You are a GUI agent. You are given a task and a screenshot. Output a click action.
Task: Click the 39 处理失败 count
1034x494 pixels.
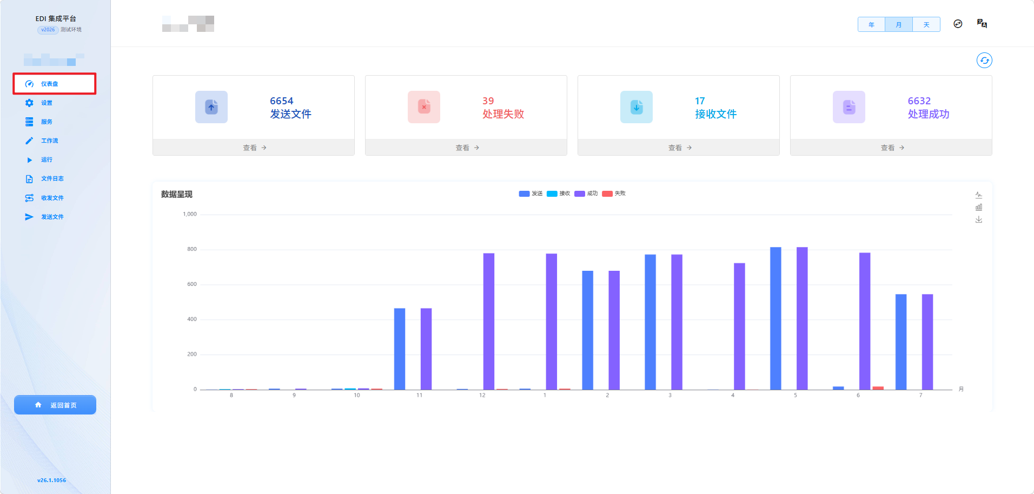tap(488, 101)
